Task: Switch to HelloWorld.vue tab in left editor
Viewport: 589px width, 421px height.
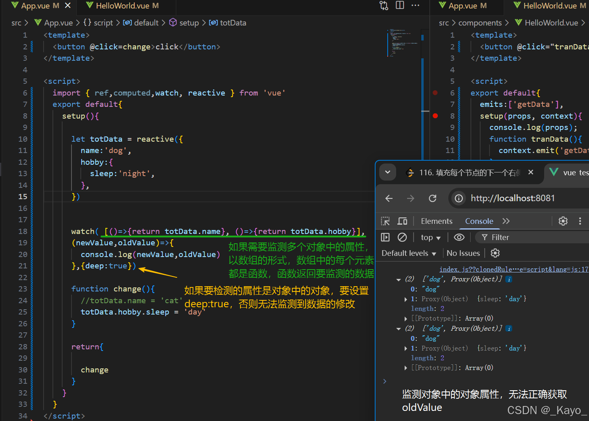Action: (x=122, y=6)
